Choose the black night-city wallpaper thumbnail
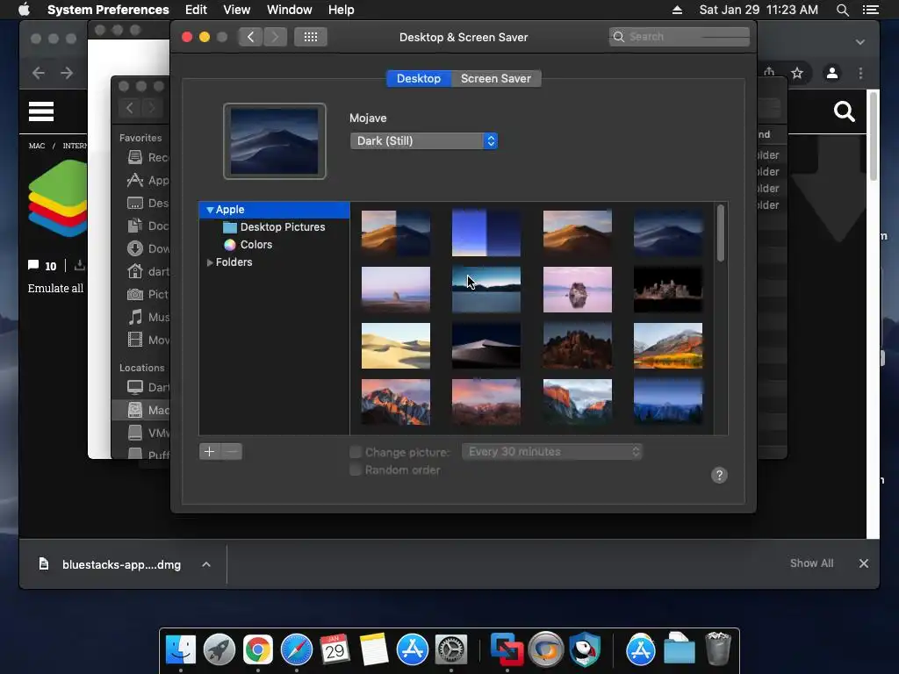Screen dimensions: 899x674 tap(668, 290)
